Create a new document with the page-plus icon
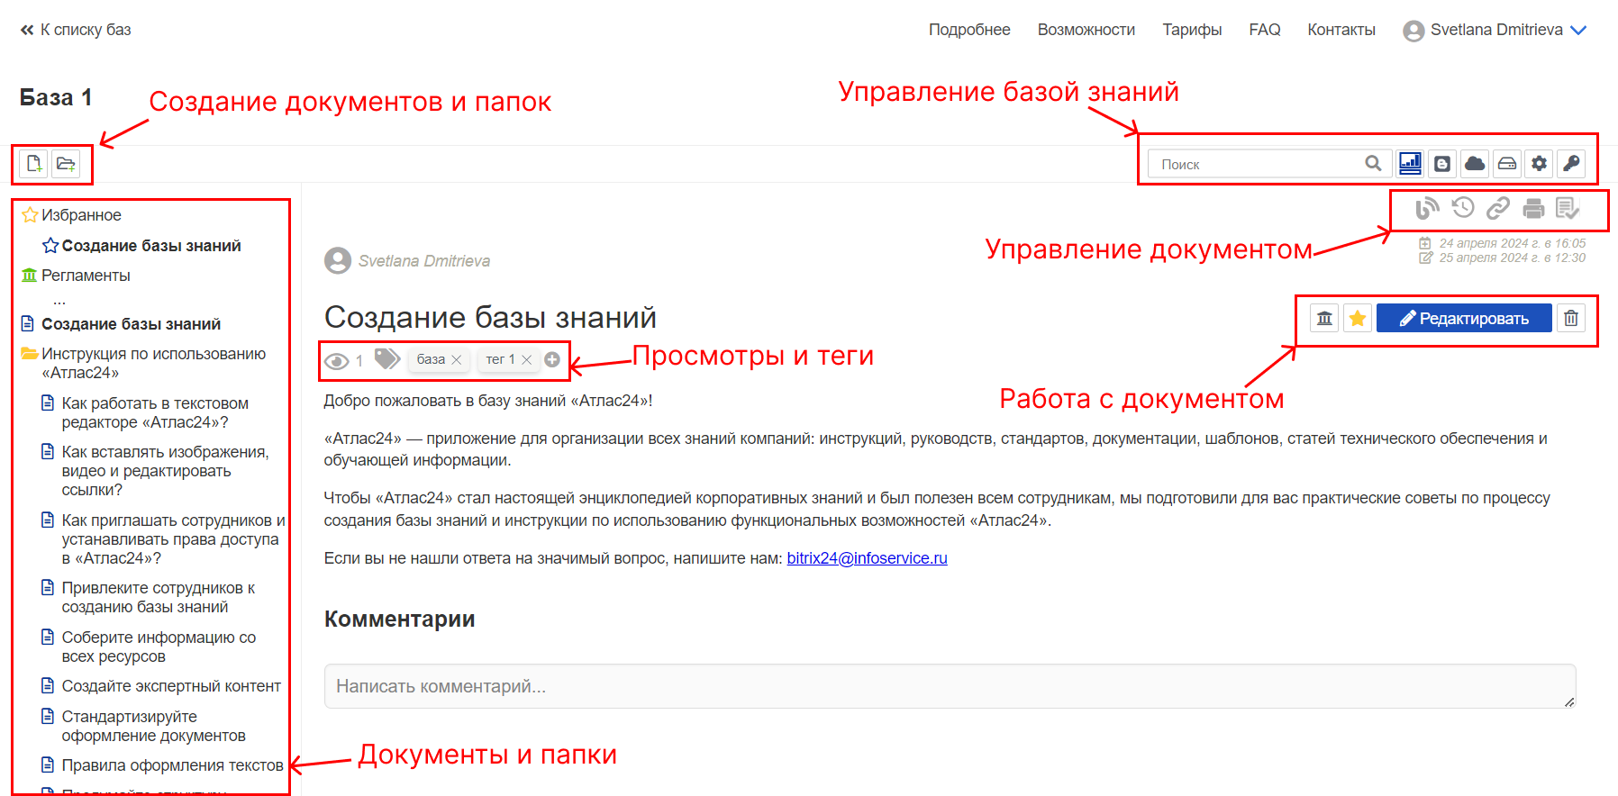 click(x=34, y=164)
